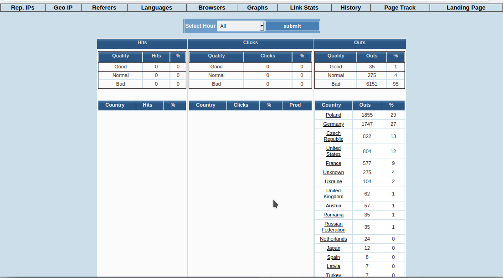503x278 pixels.
Task: Click the Prod column header
Action: [295, 105]
